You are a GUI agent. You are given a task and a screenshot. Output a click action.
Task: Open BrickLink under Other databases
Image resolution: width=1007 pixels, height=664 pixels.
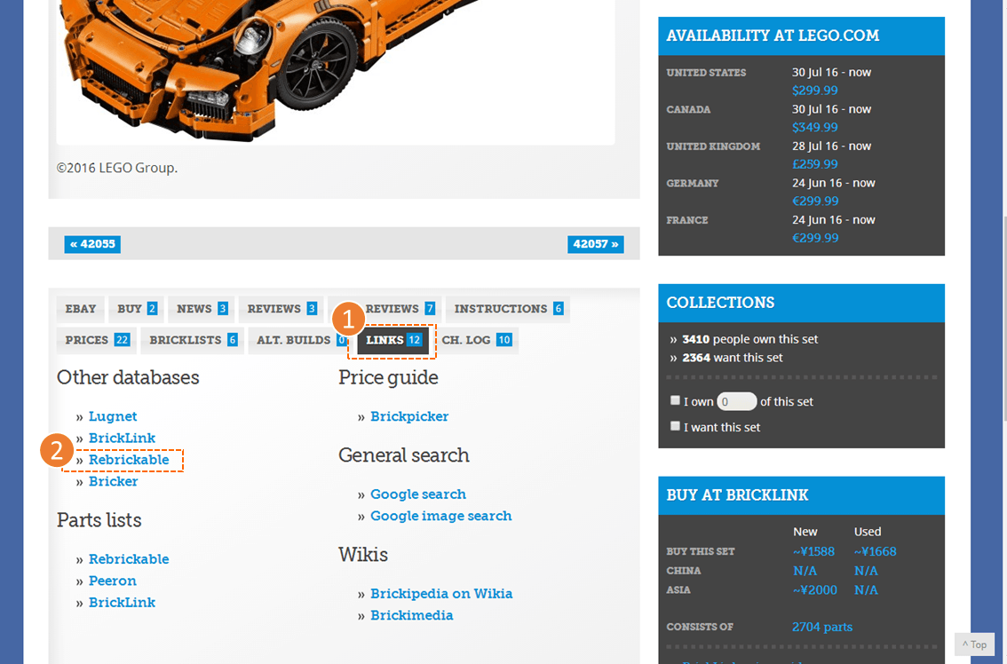tap(122, 438)
